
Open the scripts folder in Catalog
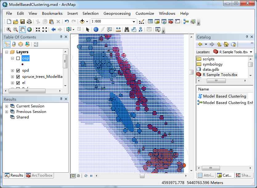tap(206, 59)
